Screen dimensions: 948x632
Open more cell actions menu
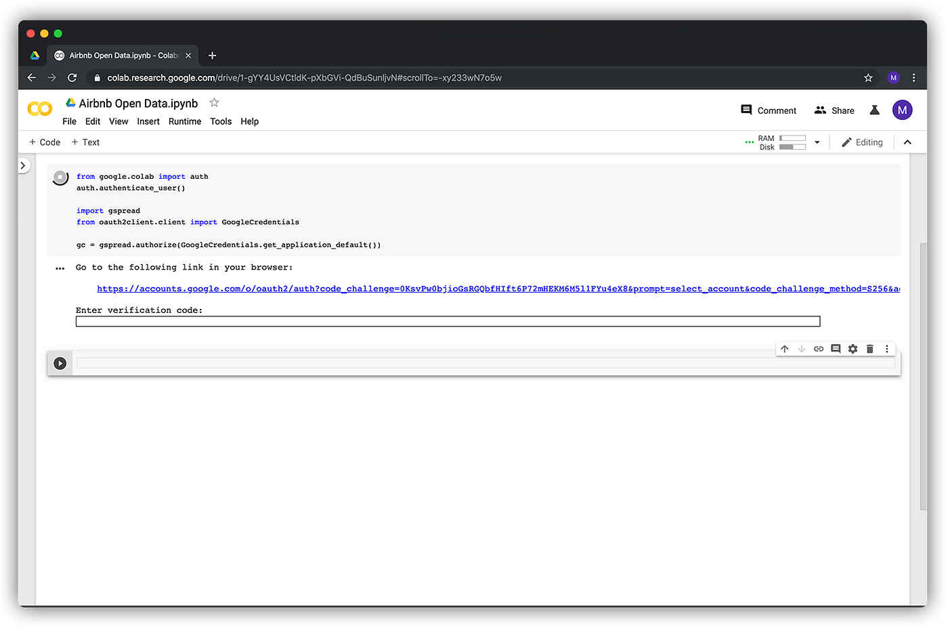pyautogui.click(x=887, y=349)
